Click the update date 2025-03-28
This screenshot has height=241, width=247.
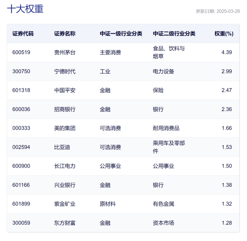(x=228, y=11)
